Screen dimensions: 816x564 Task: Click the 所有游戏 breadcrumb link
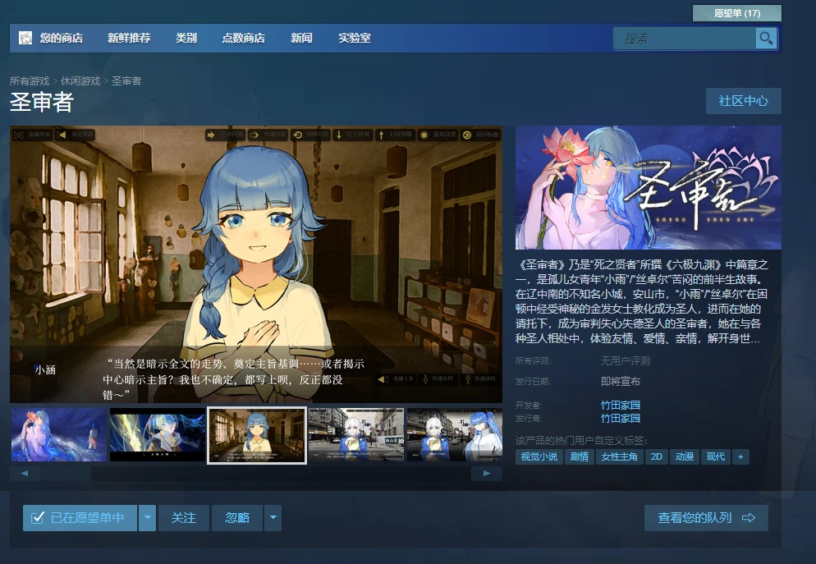point(30,81)
